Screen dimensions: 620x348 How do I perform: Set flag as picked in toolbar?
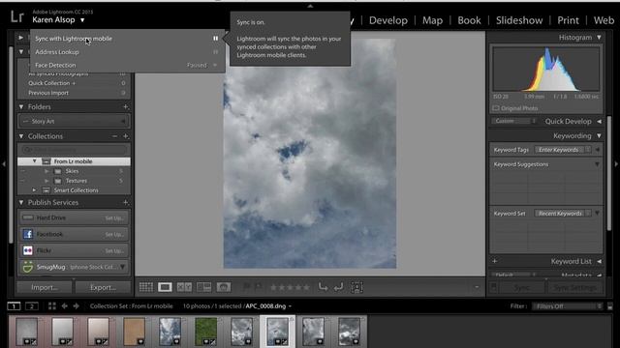point(246,287)
